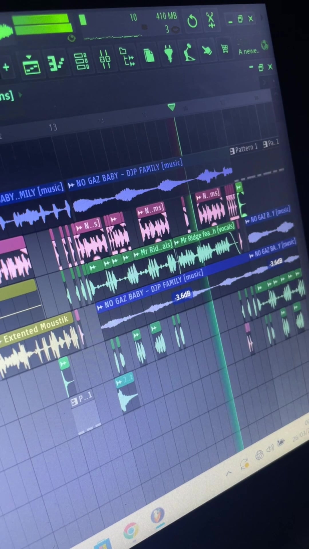Click the green playhead marker on the timeline

pos(171,107)
